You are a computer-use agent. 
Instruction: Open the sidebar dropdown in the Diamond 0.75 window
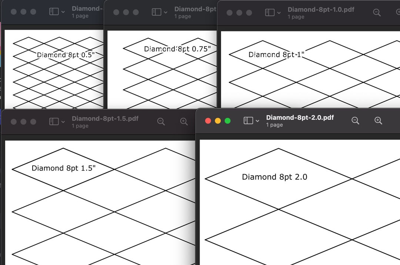coord(165,12)
